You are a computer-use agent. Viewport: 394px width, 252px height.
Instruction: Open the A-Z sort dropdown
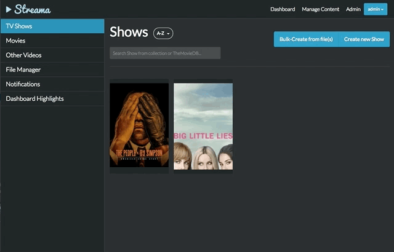pos(163,33)
